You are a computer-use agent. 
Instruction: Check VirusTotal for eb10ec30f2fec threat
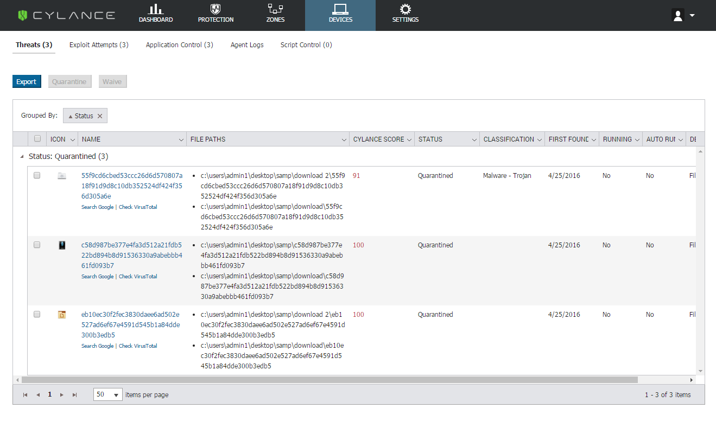coord(138,346)
